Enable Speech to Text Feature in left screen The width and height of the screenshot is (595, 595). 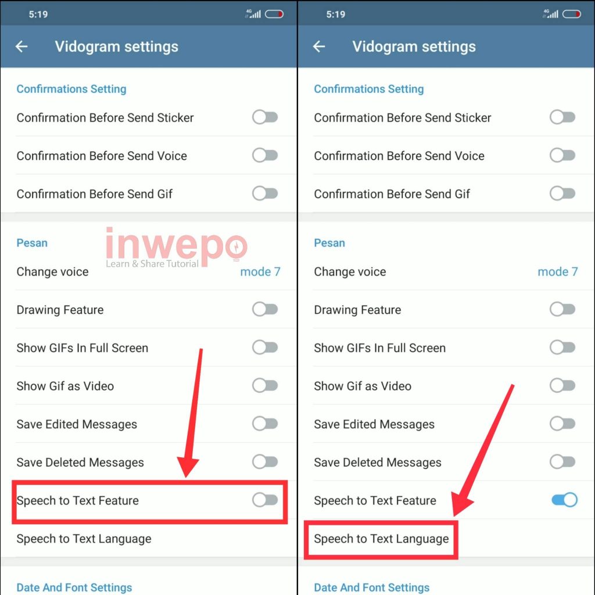point(265,500)
